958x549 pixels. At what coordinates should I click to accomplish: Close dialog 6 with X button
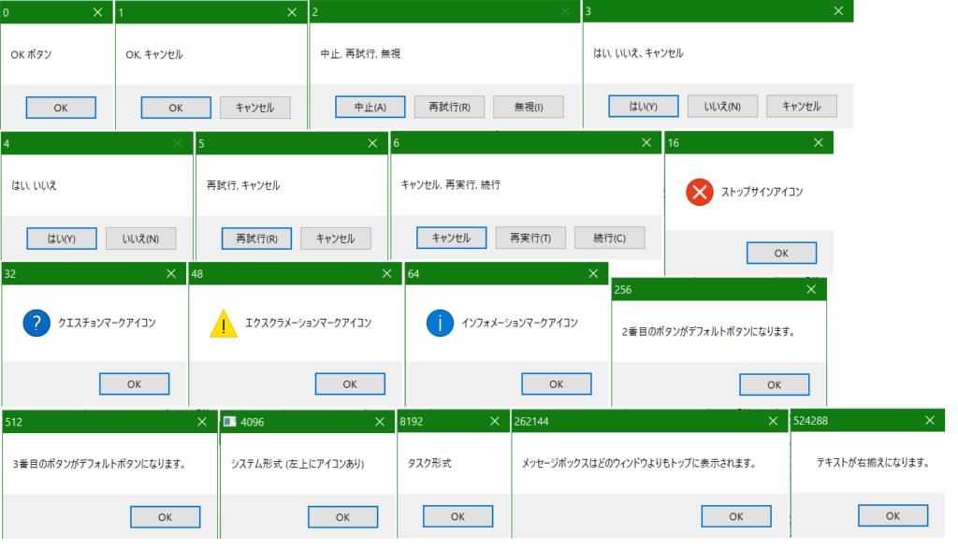point(646,142)
